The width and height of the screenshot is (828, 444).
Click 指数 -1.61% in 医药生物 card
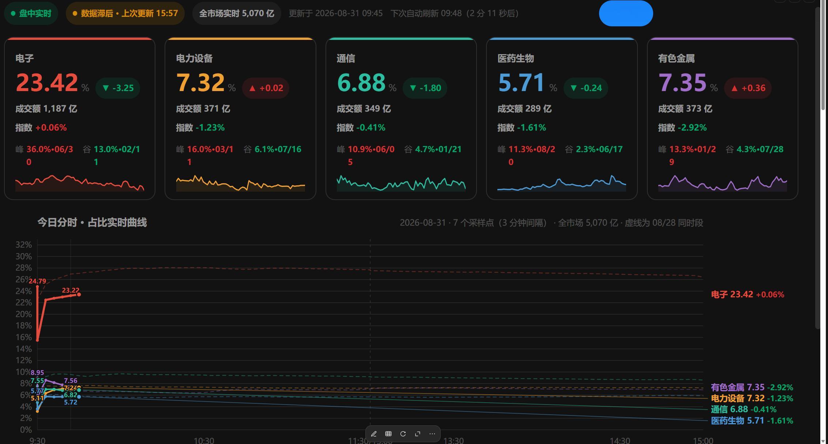click(x=522, y=128)
